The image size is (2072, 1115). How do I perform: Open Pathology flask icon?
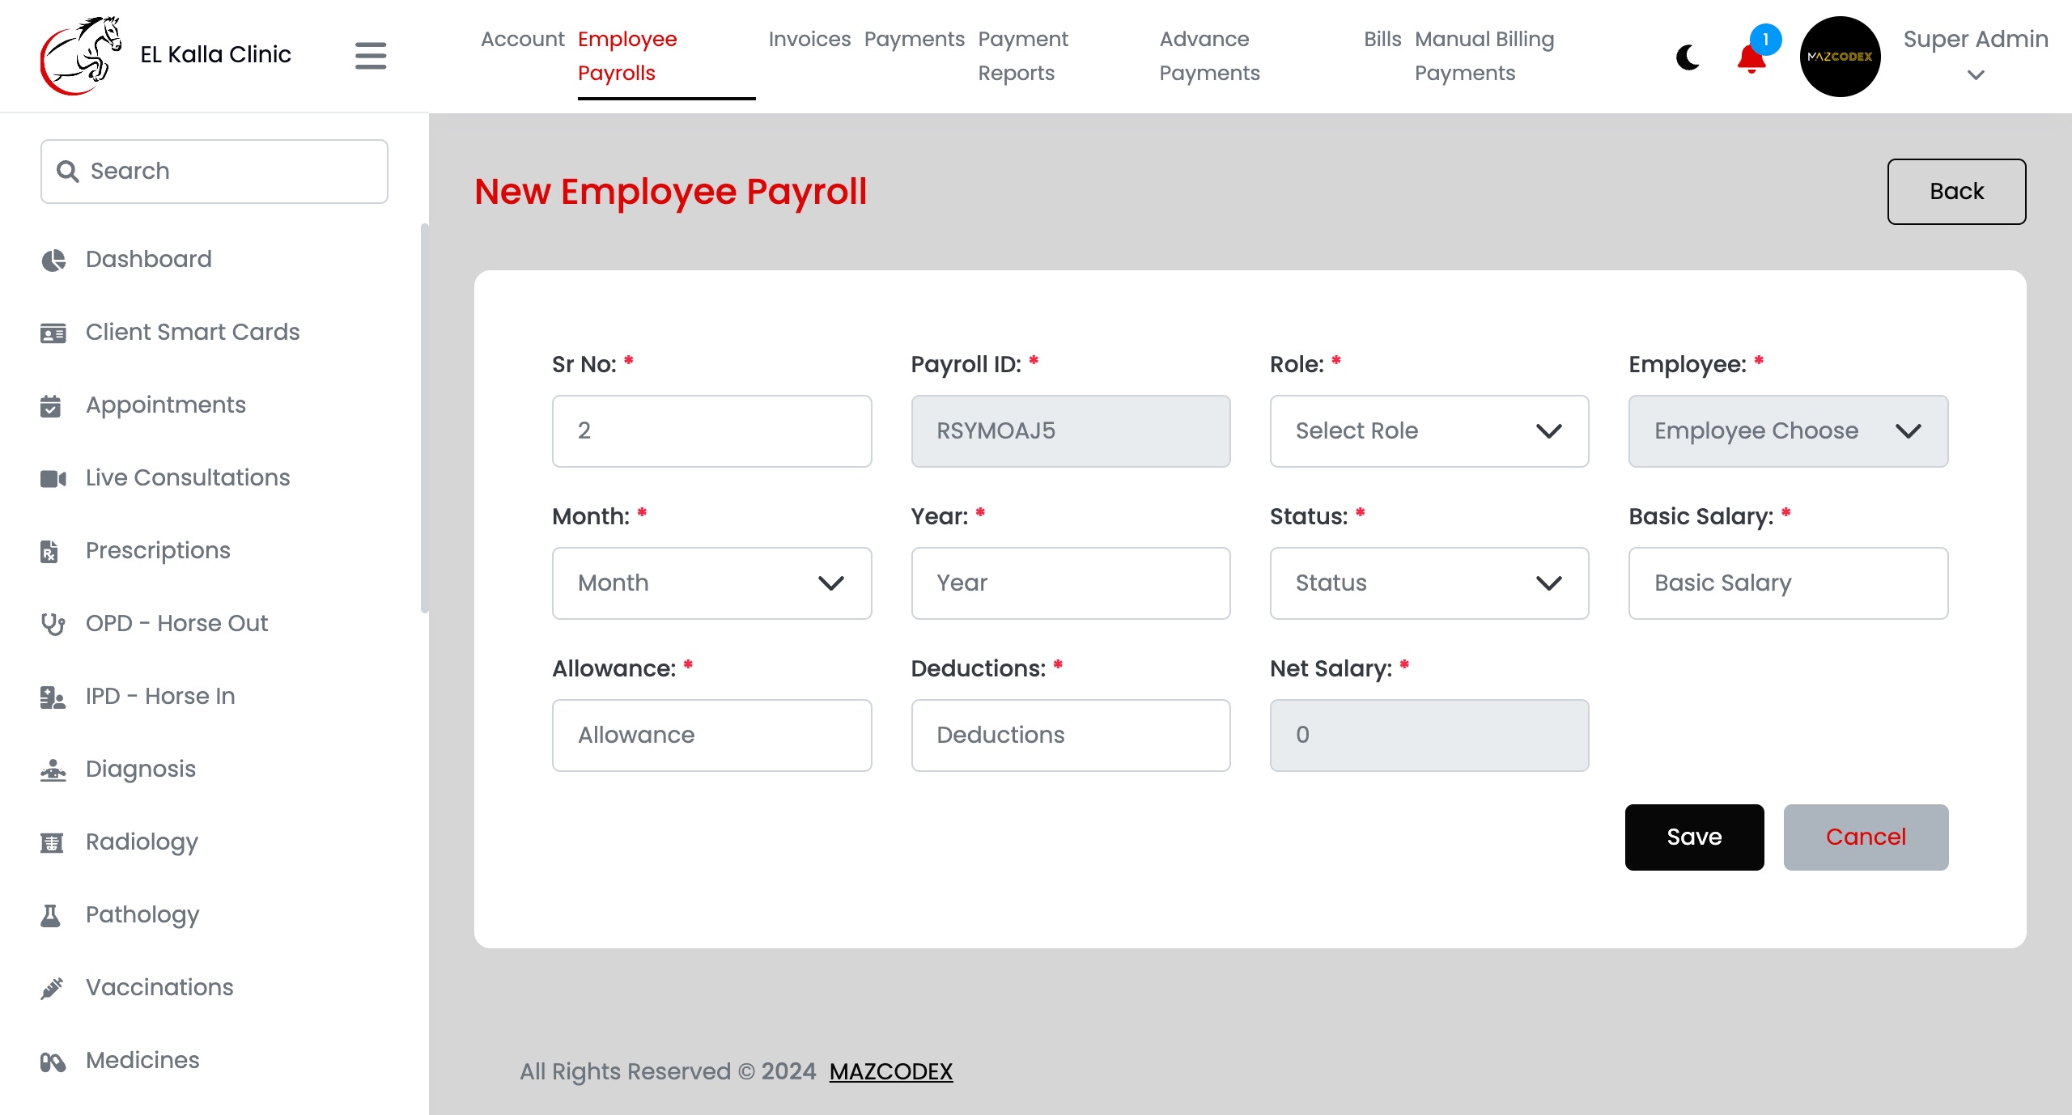[50, 915]
